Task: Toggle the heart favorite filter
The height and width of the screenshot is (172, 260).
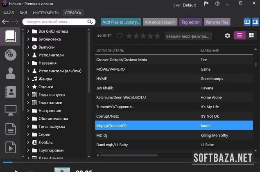Action: coord(120,36)
